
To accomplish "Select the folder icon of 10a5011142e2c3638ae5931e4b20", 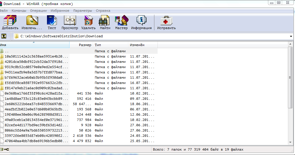I will pos(2,56).
